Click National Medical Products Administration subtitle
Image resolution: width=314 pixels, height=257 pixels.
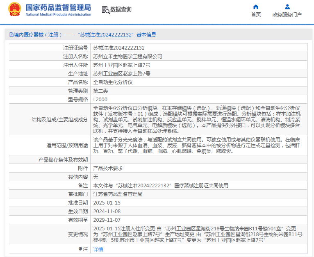58,15
